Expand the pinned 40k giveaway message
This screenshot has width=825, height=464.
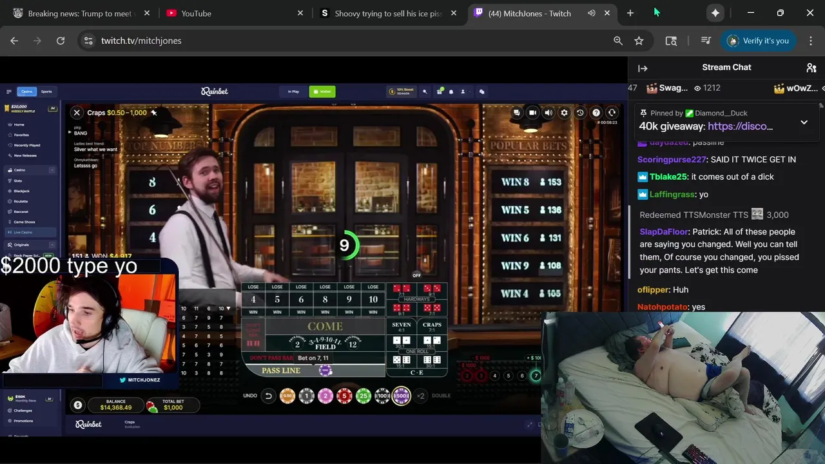tap(804, 122)
